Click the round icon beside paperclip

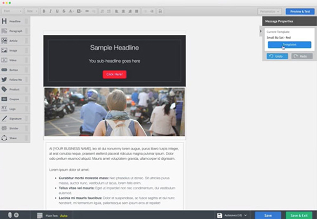[x=16, y=215]
